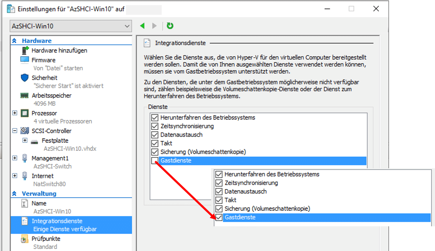The image size is (435, 251).
Task: Click the Firmware monitor icon
Action: pyautogui.click(x=25, y=60)
